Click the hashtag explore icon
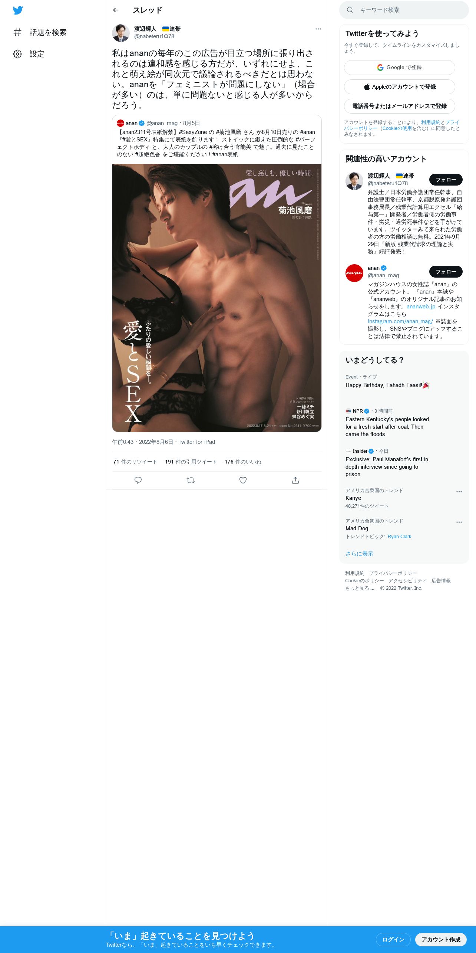 pyautogui.click(x=17, y=33)
